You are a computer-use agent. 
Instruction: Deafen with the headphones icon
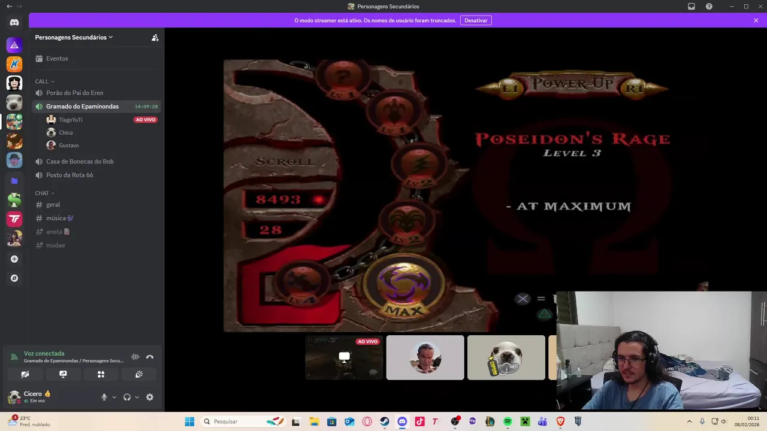click(x=127, y=397)
